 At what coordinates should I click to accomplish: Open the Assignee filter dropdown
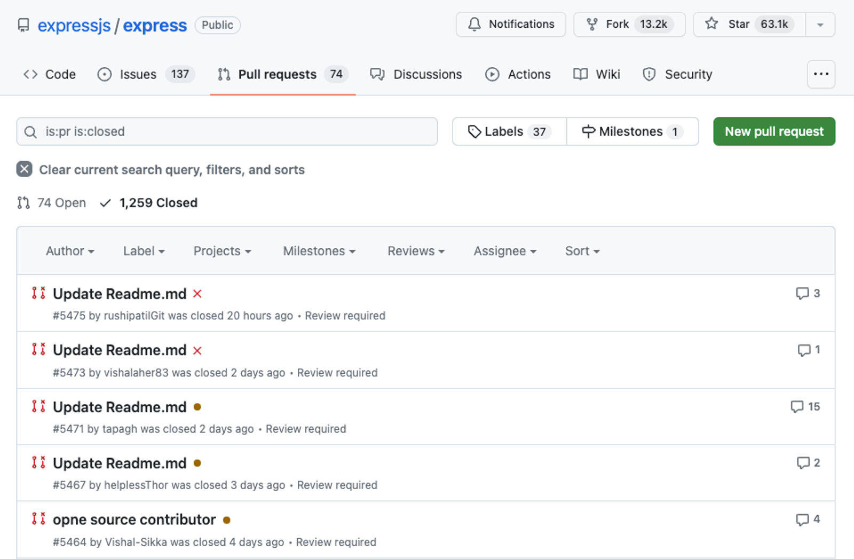tap(505, 251)
